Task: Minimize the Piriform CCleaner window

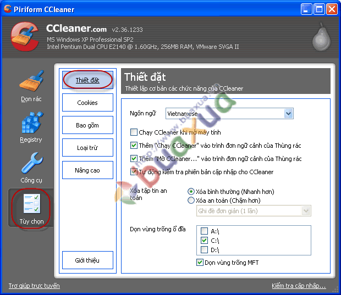Action: pos(306,9)
